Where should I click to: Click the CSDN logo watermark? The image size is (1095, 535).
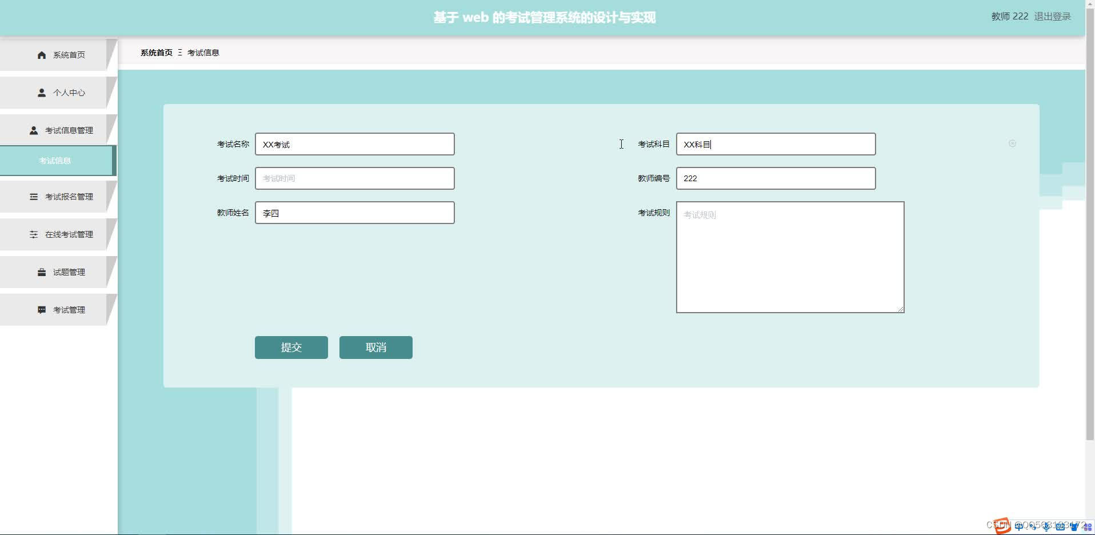(x=1000, y=524)
